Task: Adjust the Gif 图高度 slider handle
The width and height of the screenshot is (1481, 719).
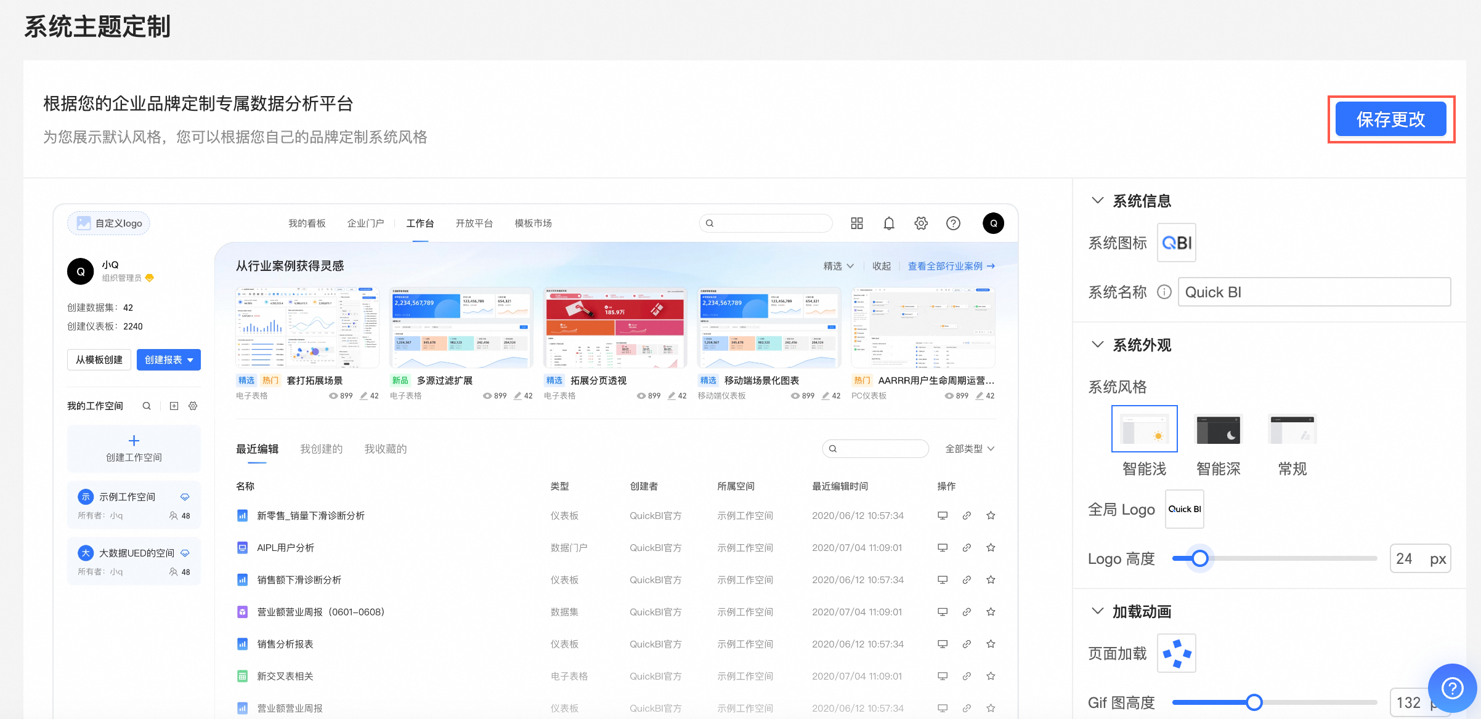Action: (1254, 702)
